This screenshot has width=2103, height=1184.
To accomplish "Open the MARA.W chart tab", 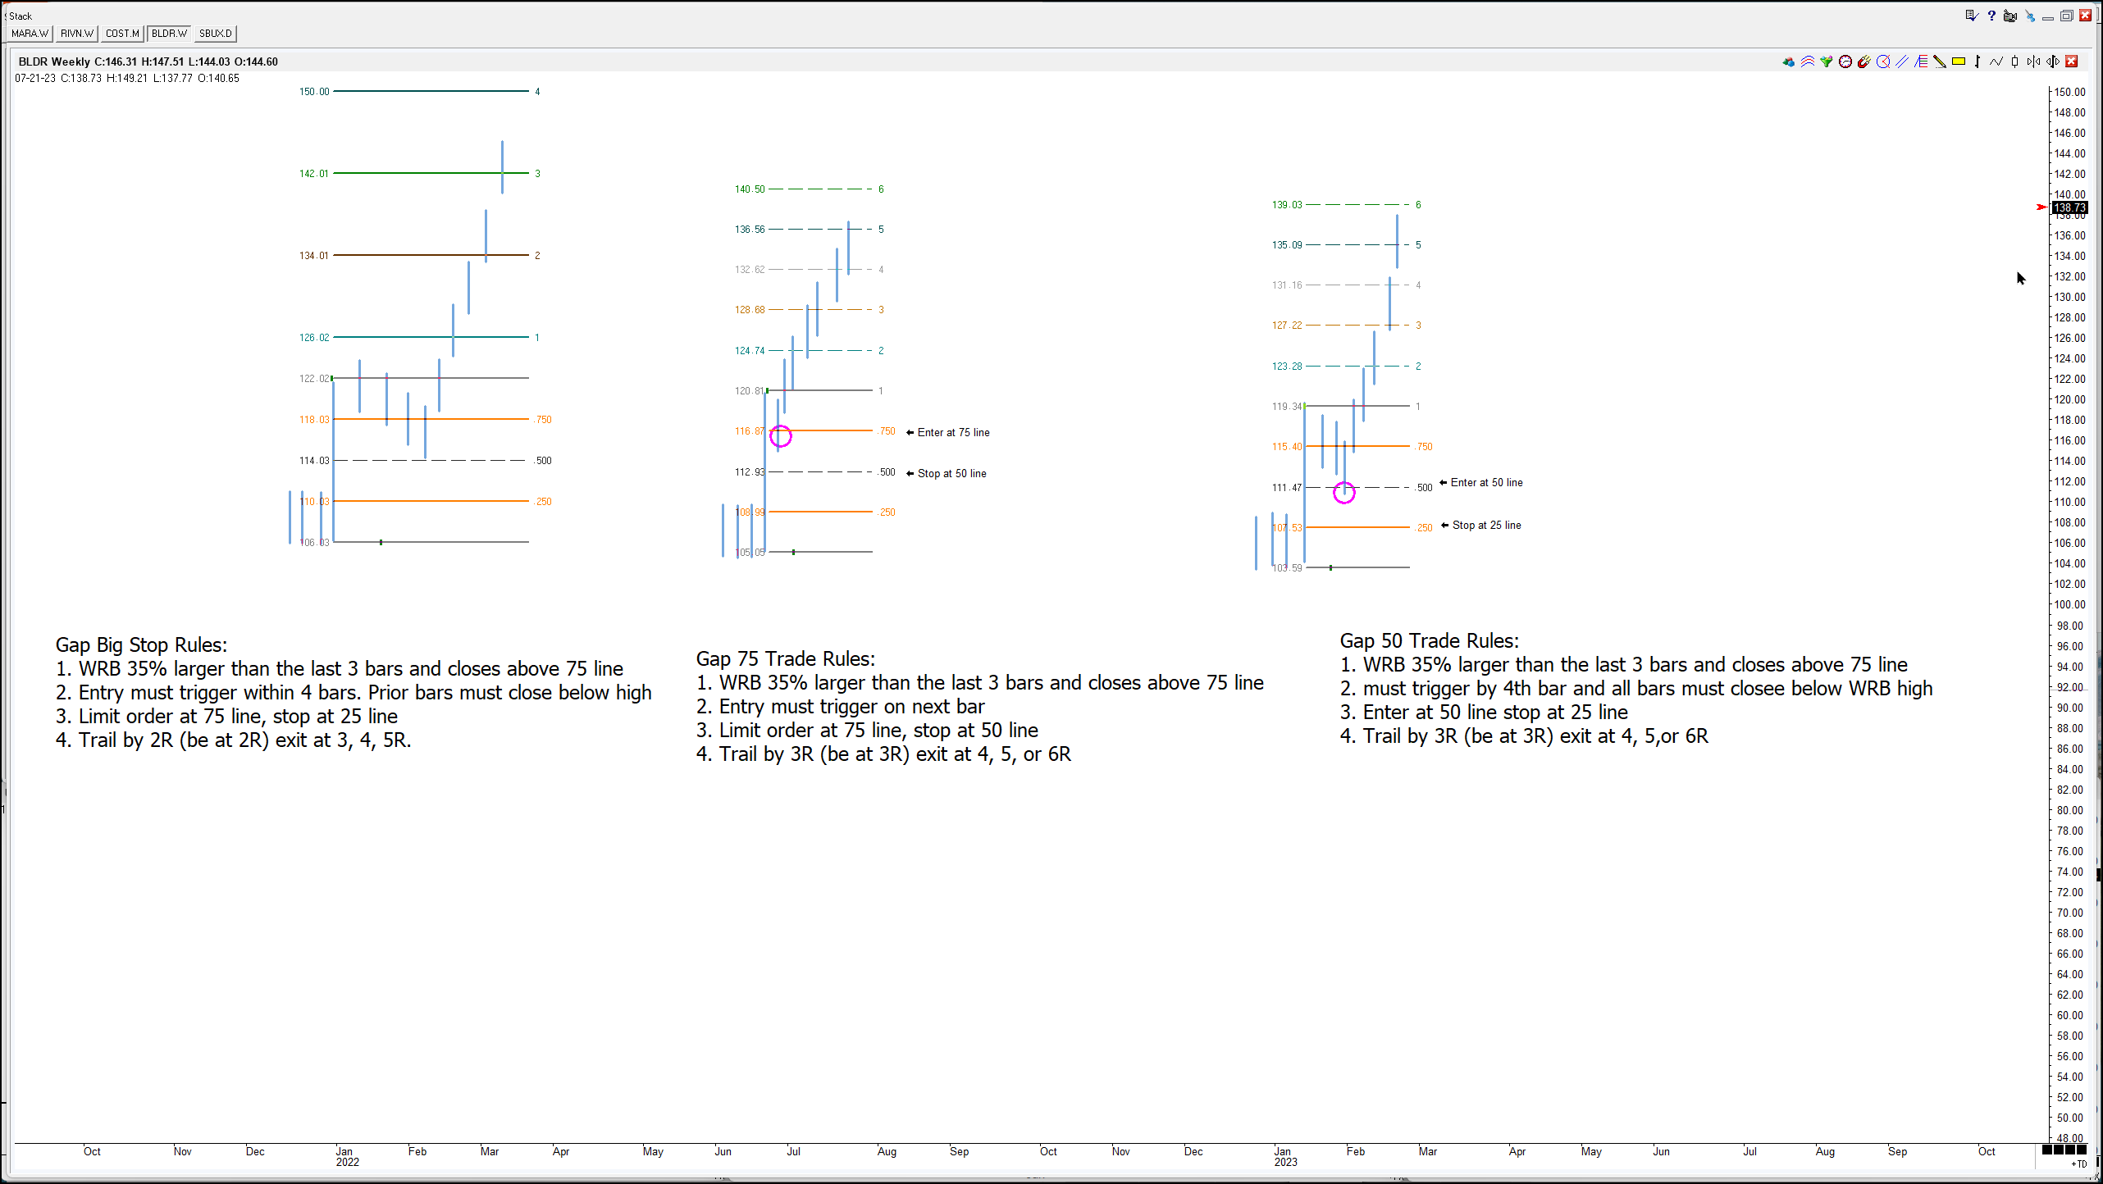I will [30, 34].
